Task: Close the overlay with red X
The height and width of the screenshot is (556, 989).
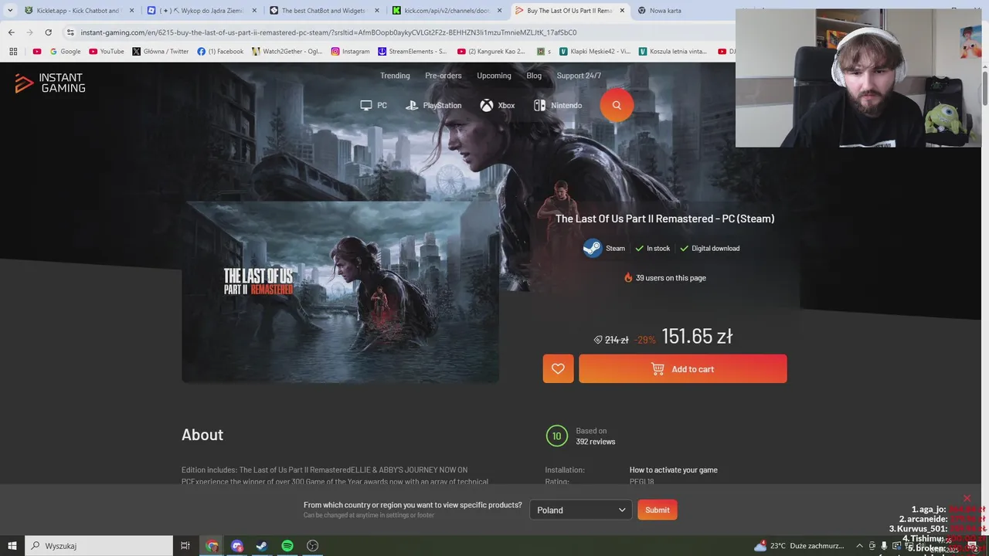Action: tap(967, 498)
